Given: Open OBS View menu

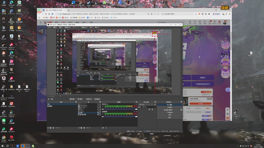Looking at the screenshot, I should coord(61,27).
